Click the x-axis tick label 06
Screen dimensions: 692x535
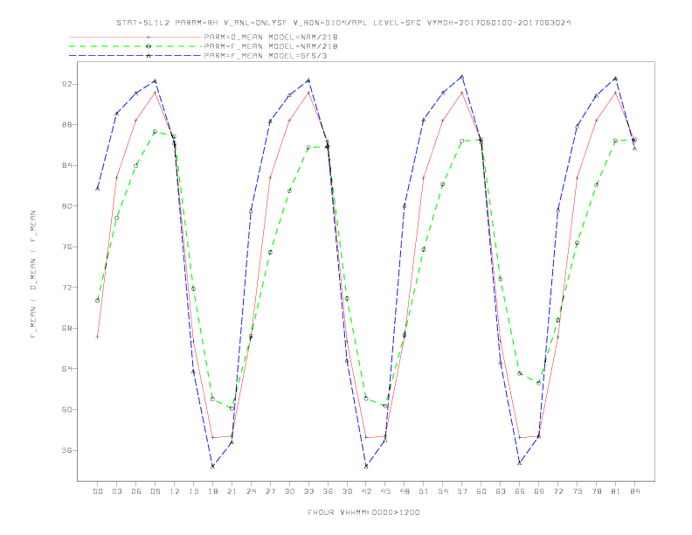point(136,491)
